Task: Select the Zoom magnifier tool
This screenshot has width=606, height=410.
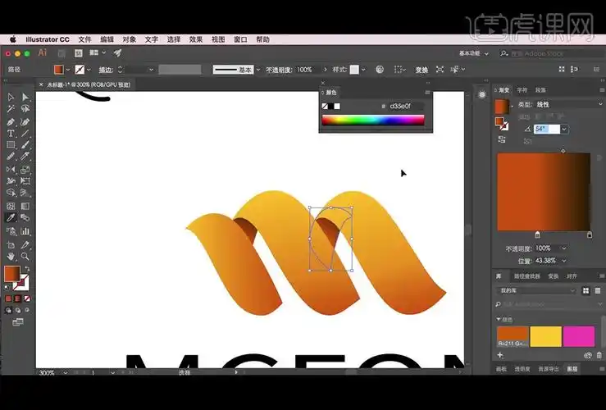Action: click(x=25, y=257)
